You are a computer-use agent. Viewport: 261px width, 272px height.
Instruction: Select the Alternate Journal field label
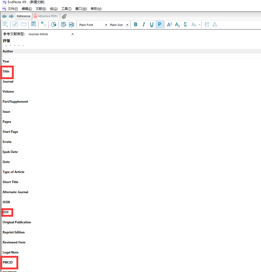click(15, 192)
